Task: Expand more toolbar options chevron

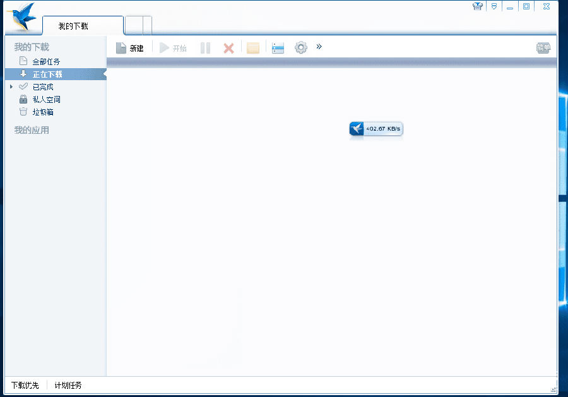Action: [319, 46]
